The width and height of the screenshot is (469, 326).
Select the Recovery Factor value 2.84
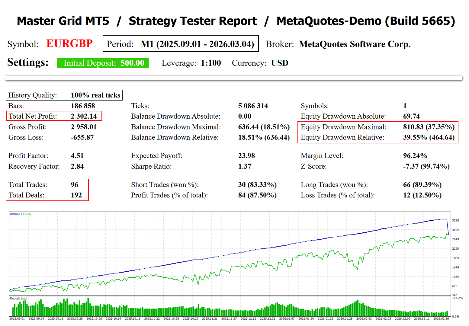click(x=77, y=166)
